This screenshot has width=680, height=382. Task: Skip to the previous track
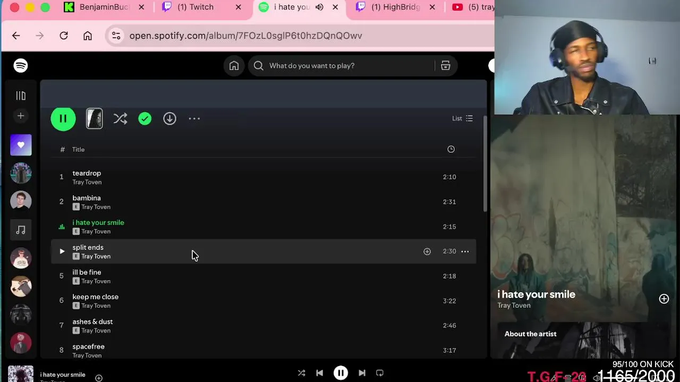pos(319,373)
